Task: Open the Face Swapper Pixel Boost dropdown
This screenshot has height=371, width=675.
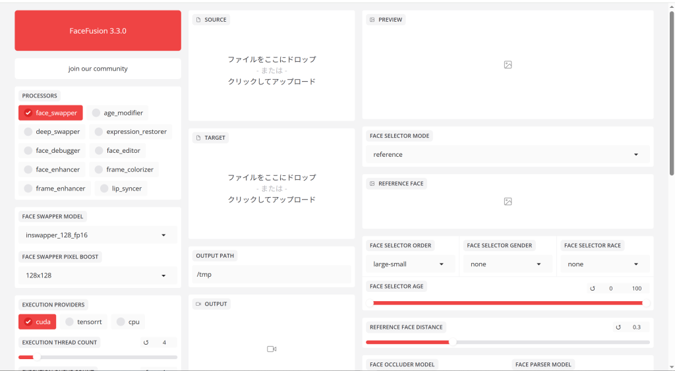Action: coord(98,275)
